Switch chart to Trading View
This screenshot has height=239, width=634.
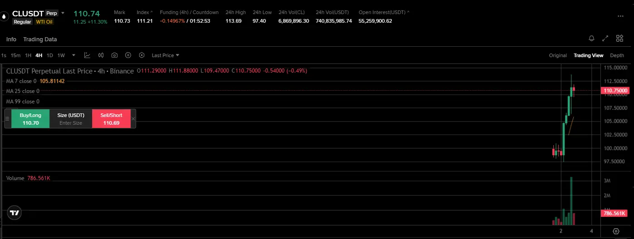click(x=588, y=55)
